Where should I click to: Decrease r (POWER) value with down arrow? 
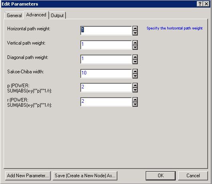[135, 104]
